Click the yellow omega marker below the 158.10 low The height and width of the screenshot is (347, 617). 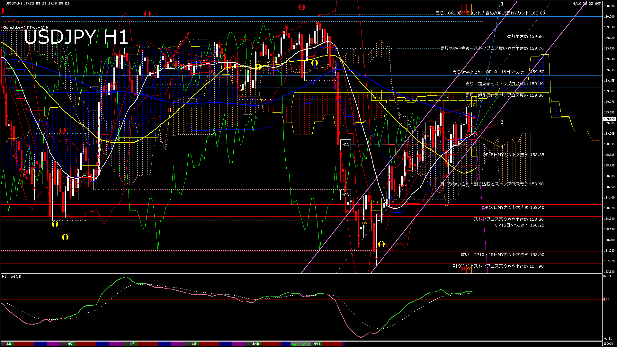tap(381, 244)
